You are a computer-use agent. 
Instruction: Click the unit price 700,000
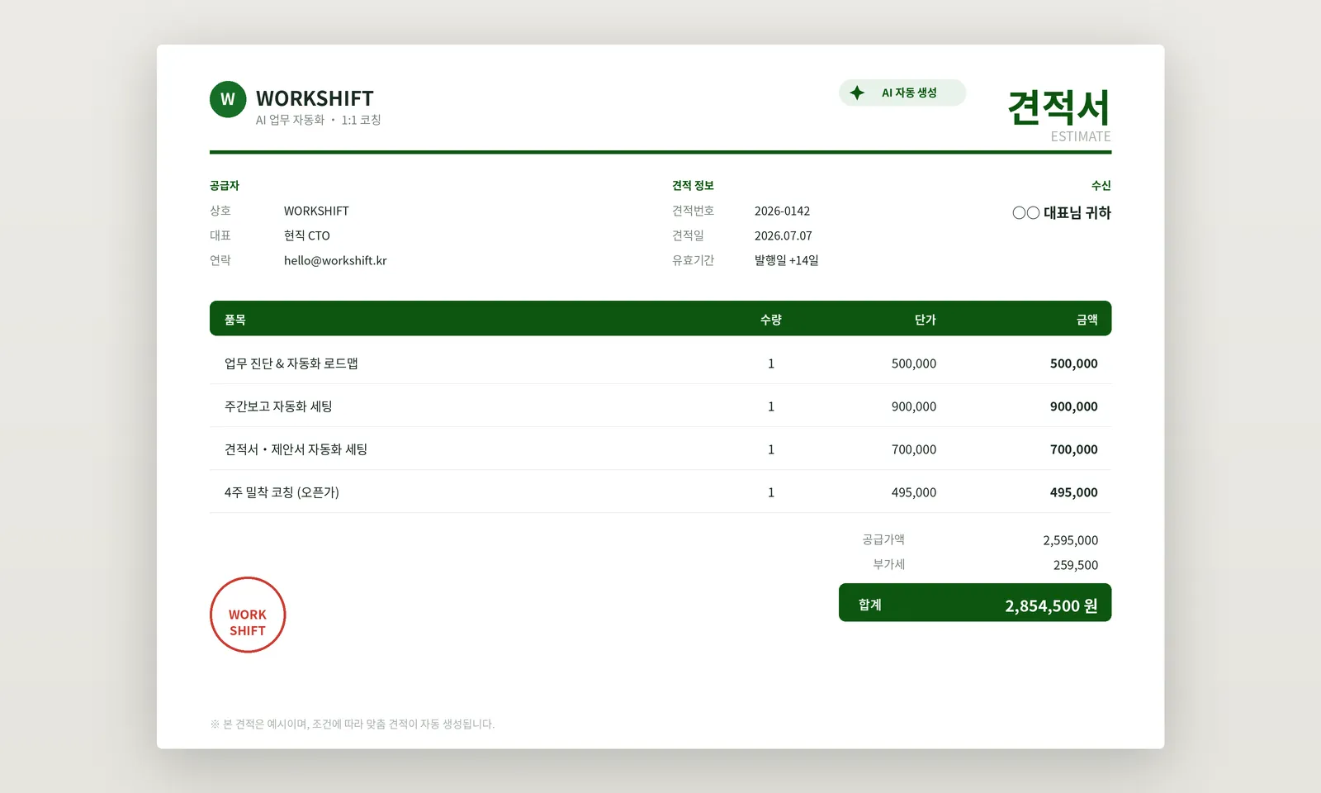914,449
